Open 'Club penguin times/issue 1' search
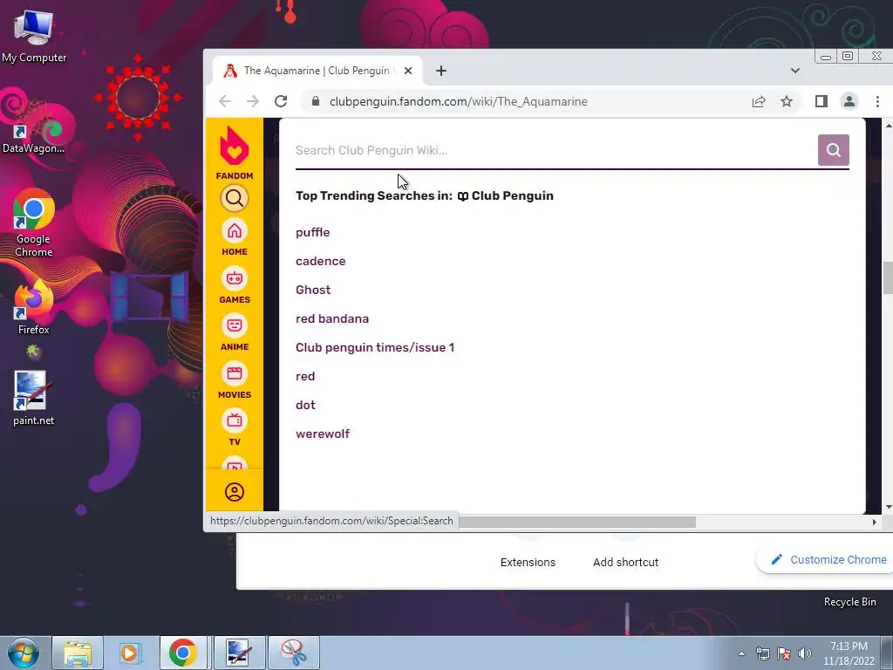The width and height of the screenshot is (893, 670). pos(375,347)
